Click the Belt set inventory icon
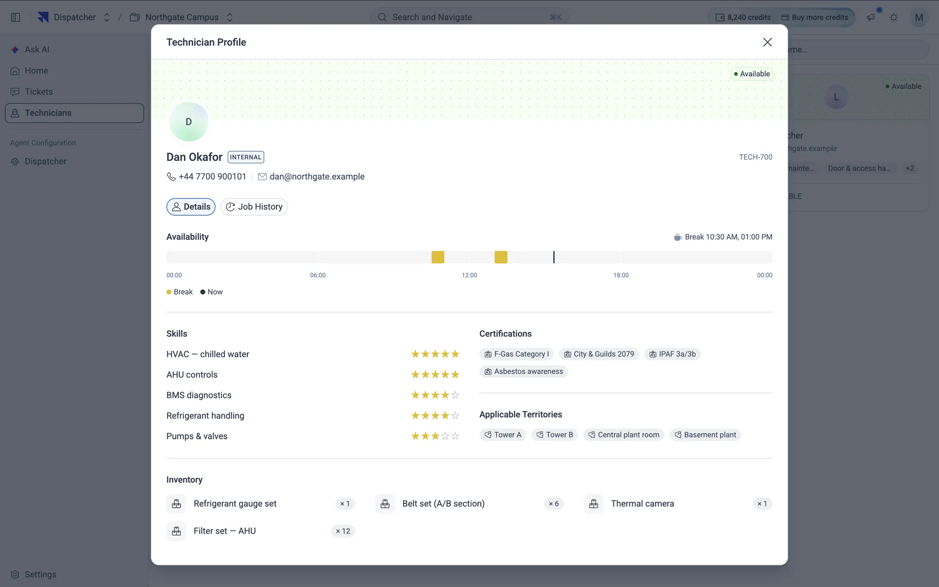 (x=385, y=504)
